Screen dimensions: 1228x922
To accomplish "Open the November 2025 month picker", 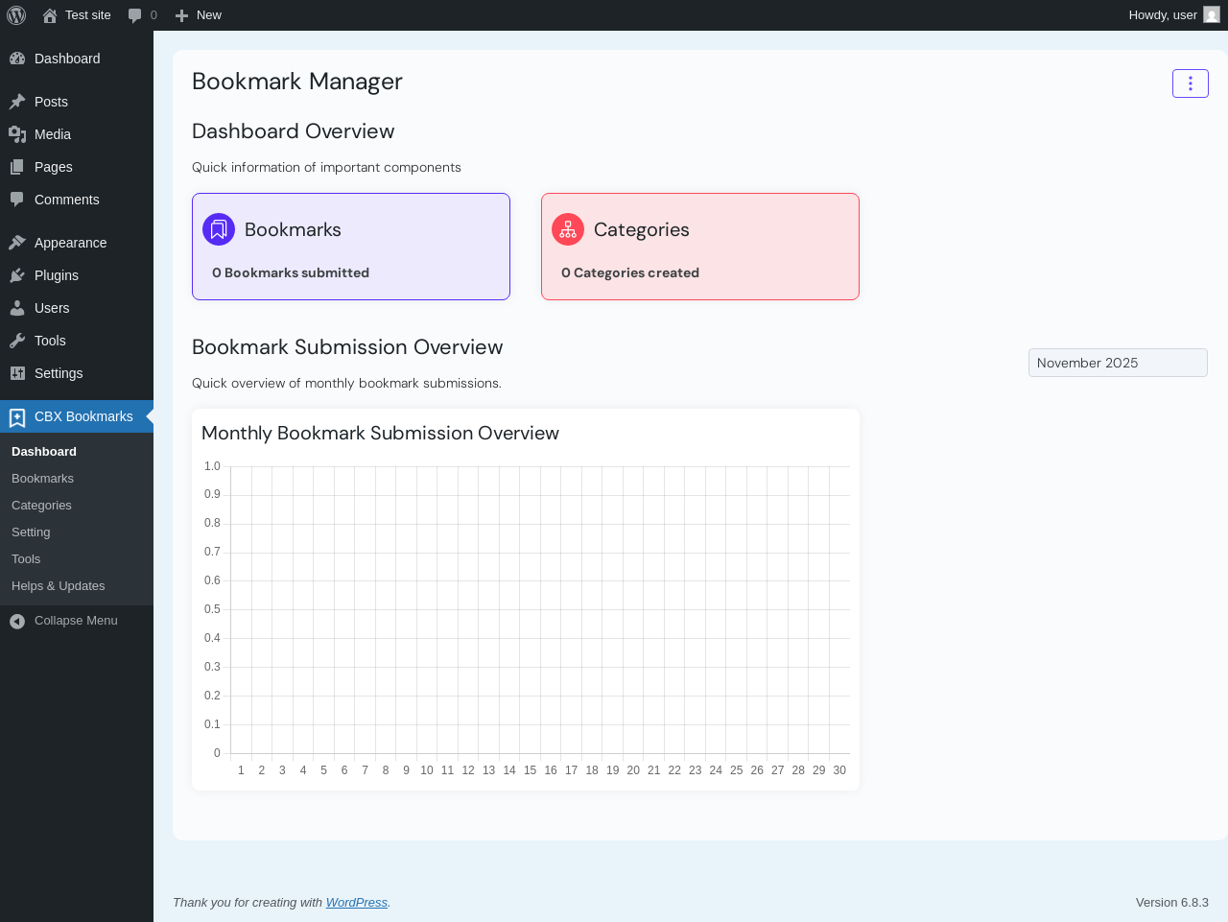I will click(x=1118, y=363).
